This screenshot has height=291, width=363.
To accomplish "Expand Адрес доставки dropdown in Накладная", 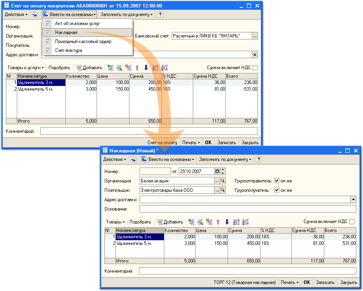I will (353, 200).
